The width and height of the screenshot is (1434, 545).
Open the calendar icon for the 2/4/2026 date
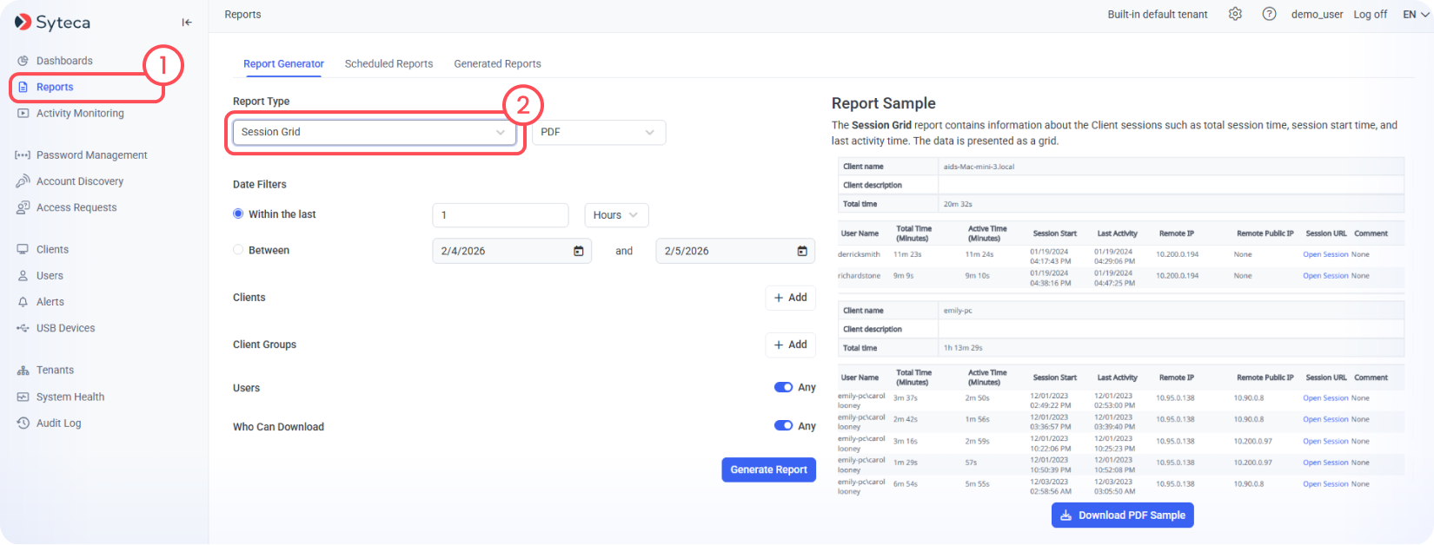(579, 251)
